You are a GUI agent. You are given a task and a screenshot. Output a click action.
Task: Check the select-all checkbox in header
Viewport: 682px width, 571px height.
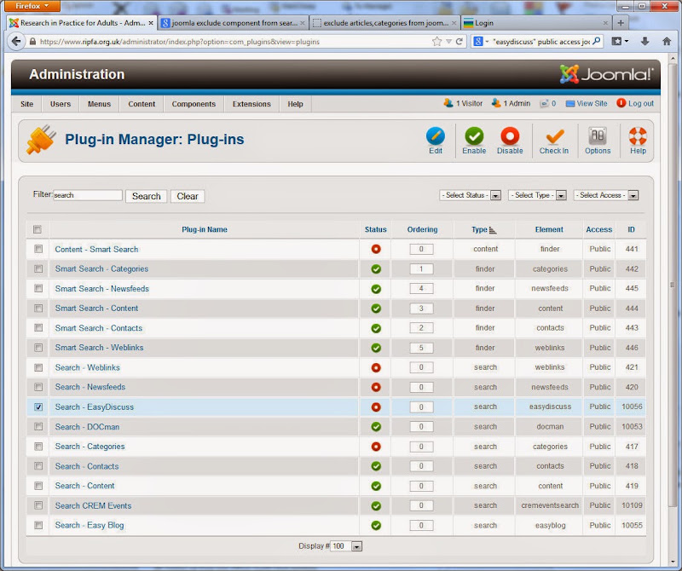pyautogui.click(x=38, y=229)
